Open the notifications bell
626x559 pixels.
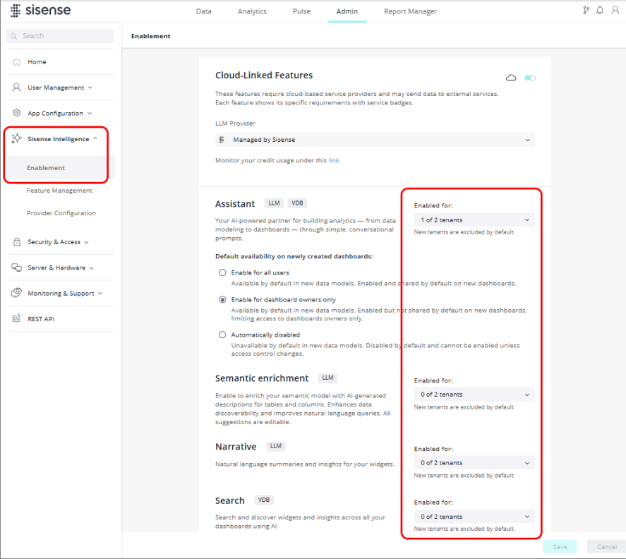pos(600,11)
